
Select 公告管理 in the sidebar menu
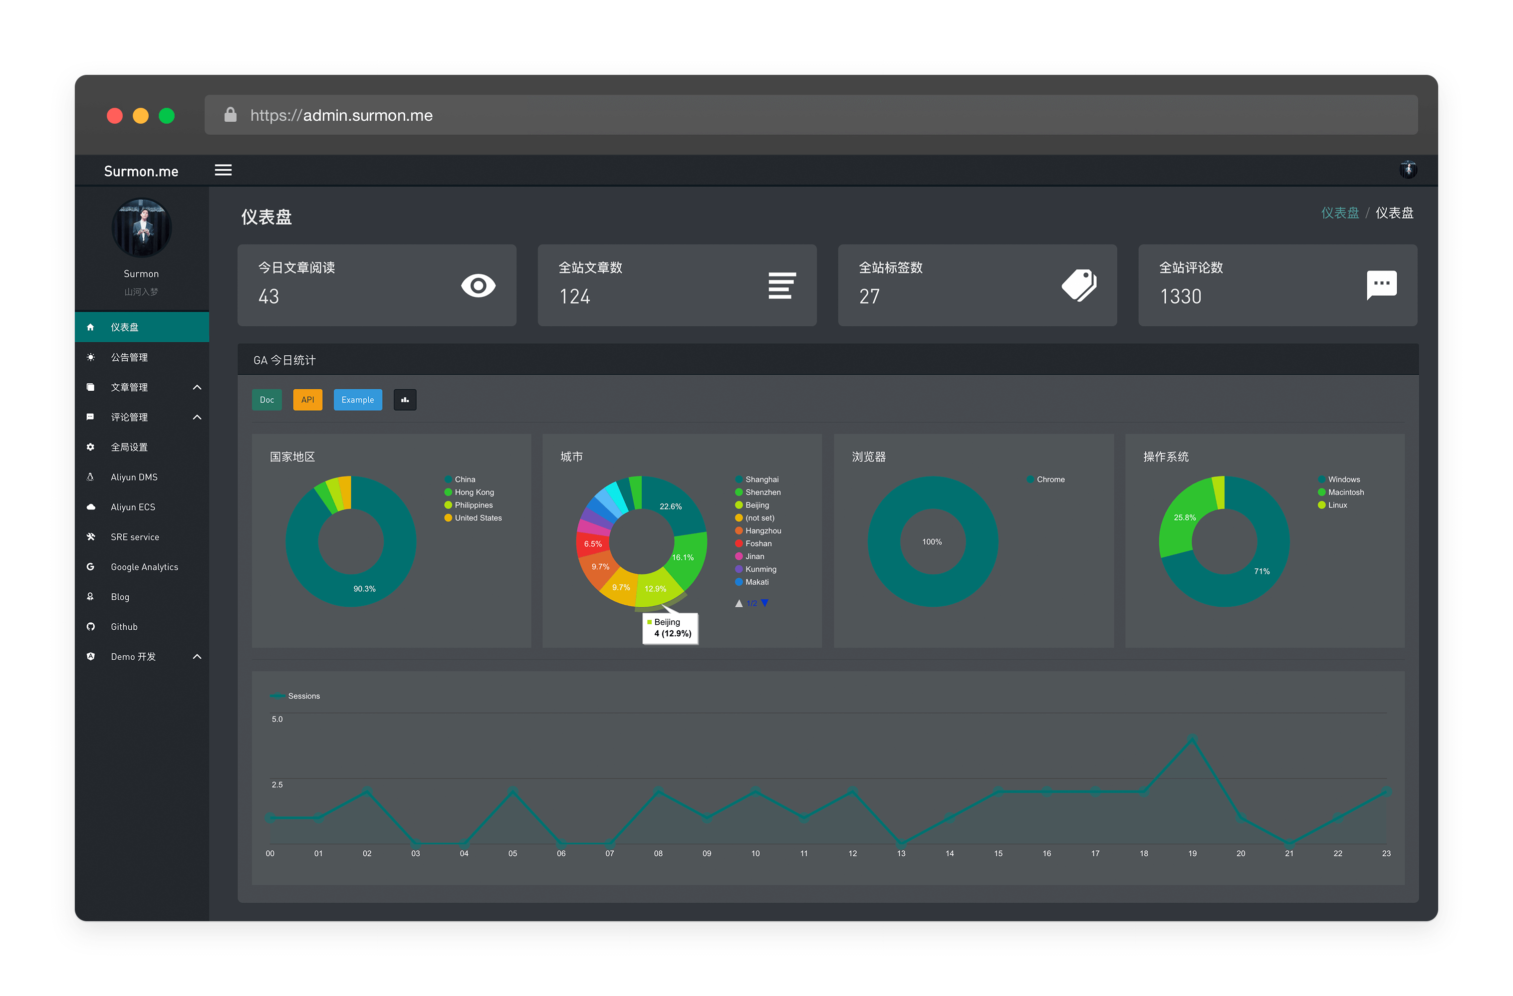[129, 357]
